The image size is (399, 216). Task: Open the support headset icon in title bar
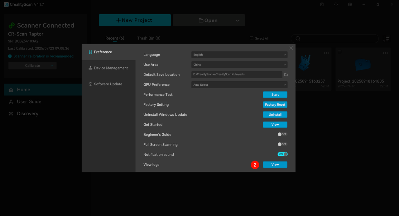pyautogui.click(x=336, y=5)
